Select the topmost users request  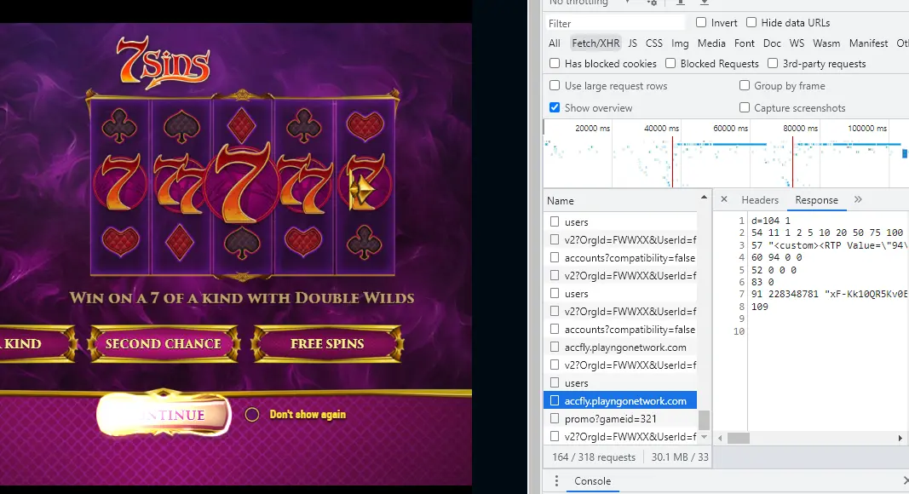pyautogui.click(x=620, y=222)
